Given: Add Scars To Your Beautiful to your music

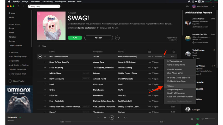Looking at the screenshot, I should click(x=45, y=62).
